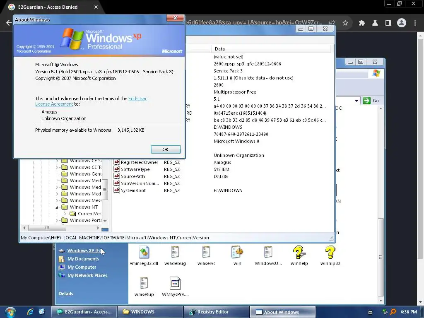Bookmark the page with the star icon
This screenshot has width=424, height=318.
pos(345,23)
